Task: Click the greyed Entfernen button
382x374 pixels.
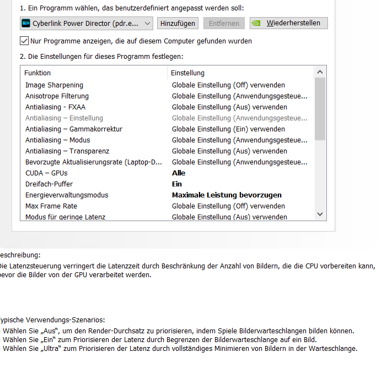Action: point(224,23)
